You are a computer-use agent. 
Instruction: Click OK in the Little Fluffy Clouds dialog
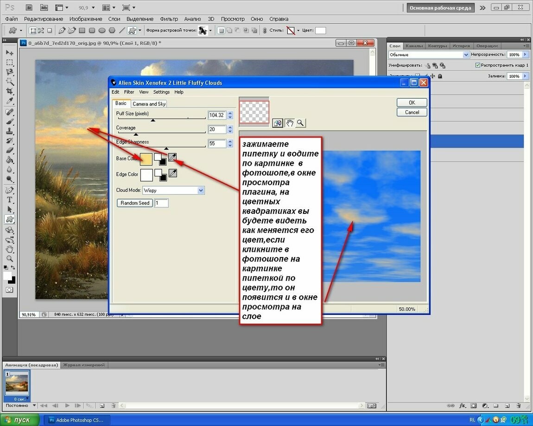(412, 103)
